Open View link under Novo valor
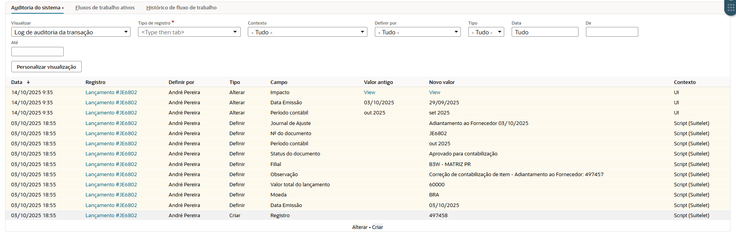This screenshot has width=736, height=241. (435, 93)
